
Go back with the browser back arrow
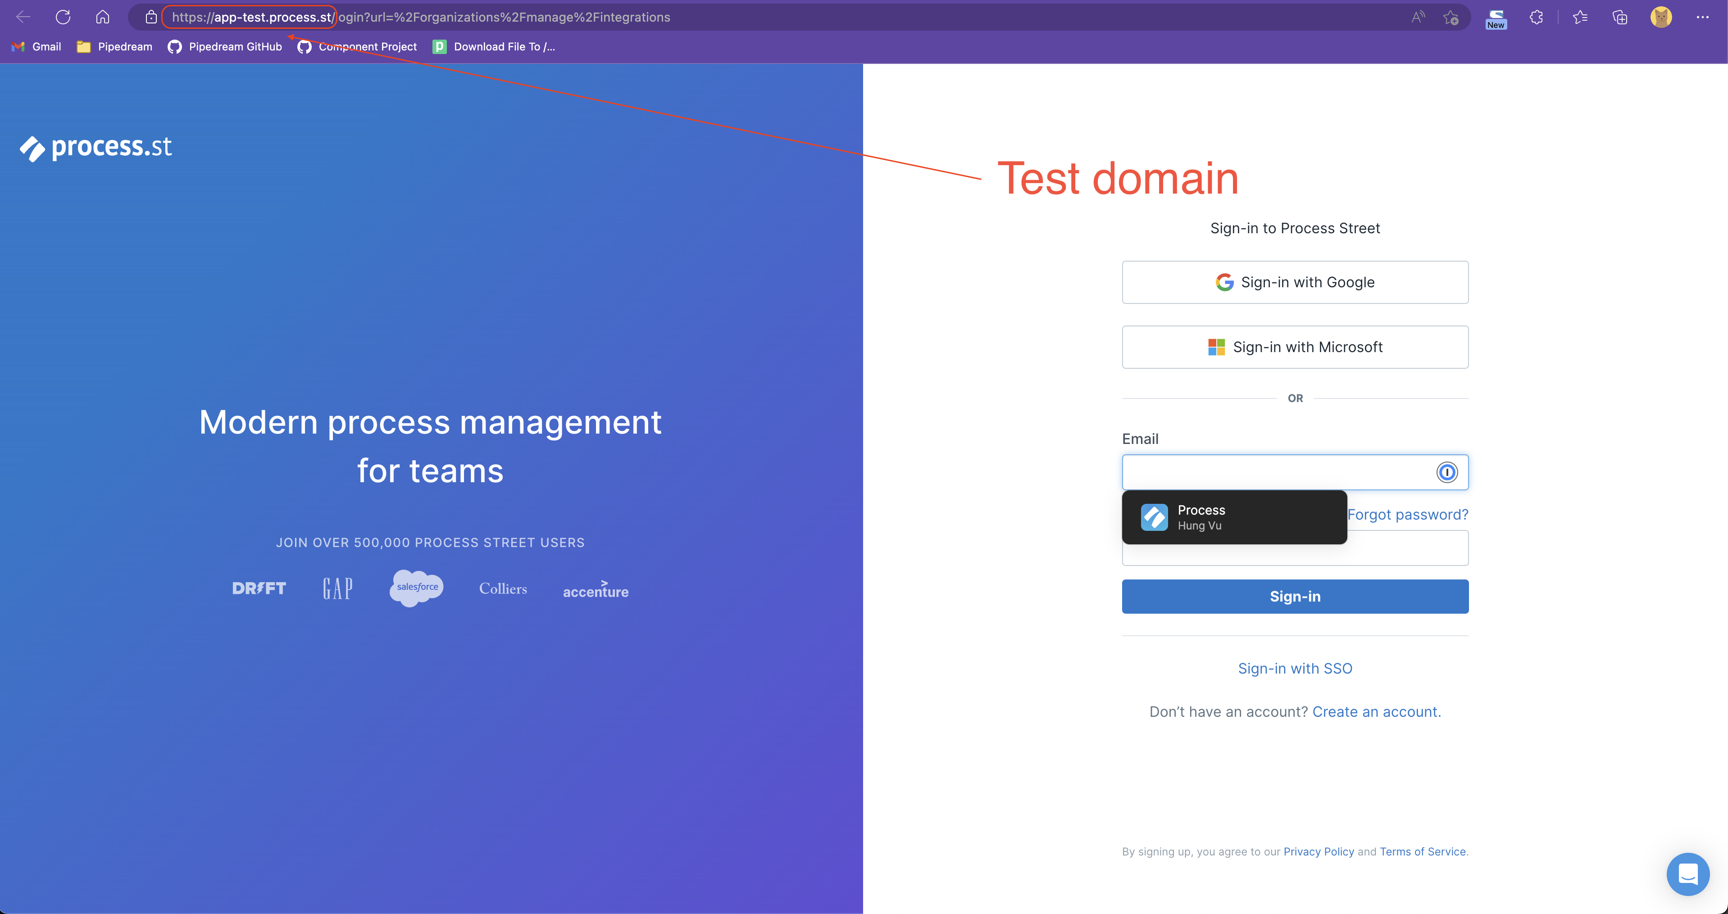[x=23, y=17]
